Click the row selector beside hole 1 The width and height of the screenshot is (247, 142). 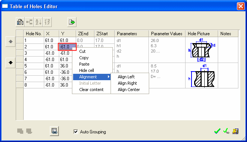(20, 40)
